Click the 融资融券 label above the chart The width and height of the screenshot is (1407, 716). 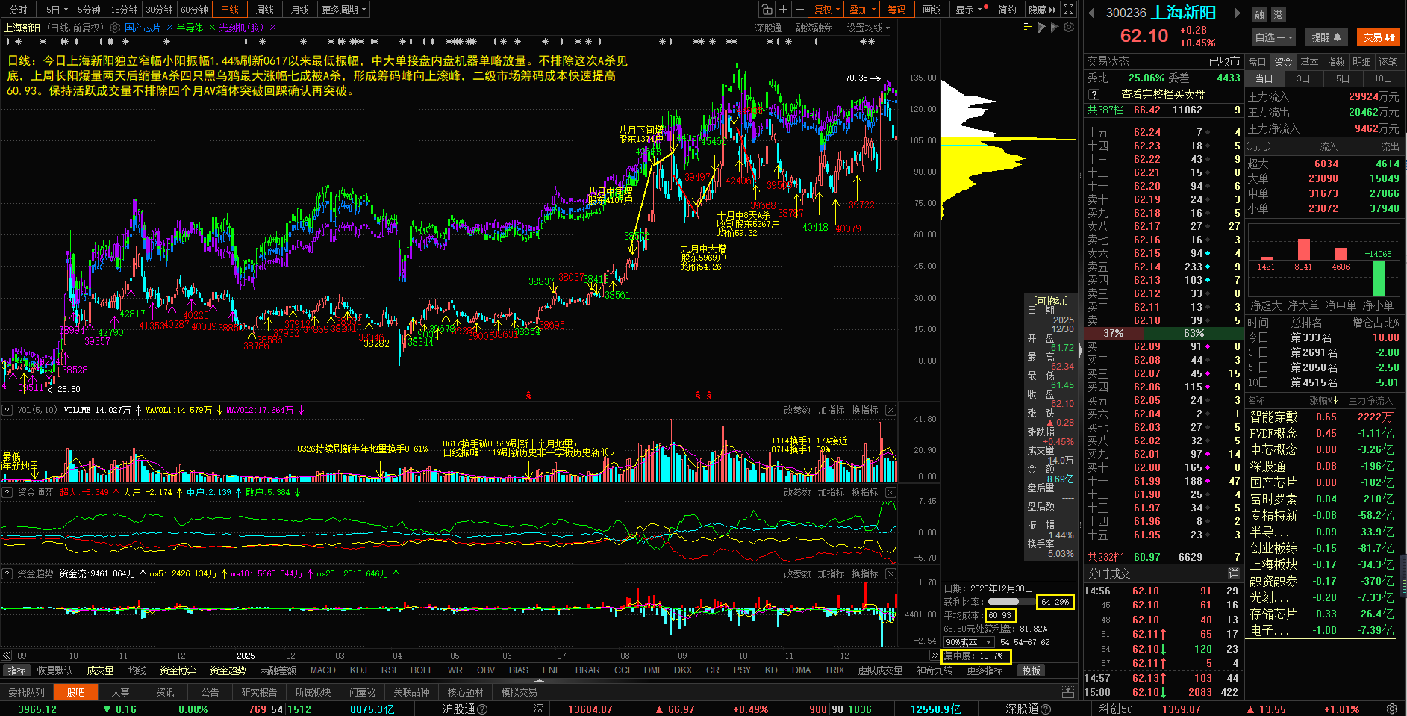tap(814, 28)
